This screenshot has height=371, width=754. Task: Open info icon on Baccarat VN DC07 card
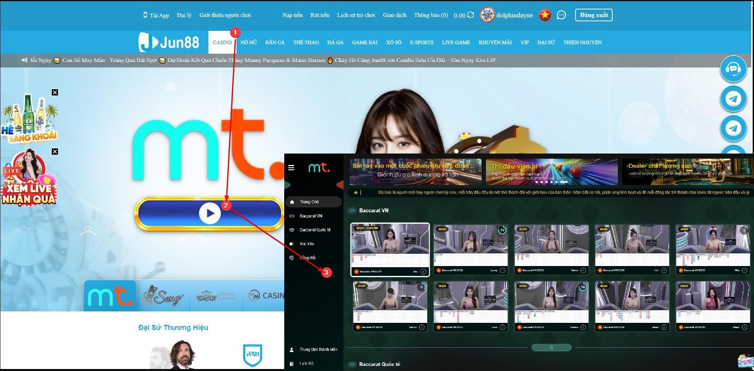(x=503, y=327)
